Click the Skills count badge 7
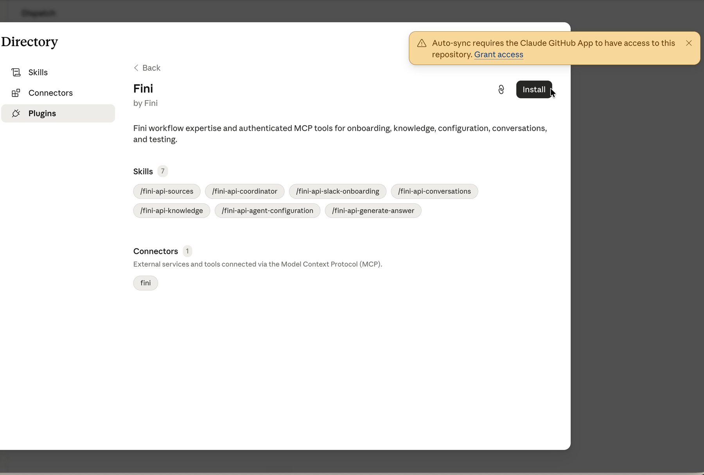This screenshot has height=475, width=704. click(163, 171)
